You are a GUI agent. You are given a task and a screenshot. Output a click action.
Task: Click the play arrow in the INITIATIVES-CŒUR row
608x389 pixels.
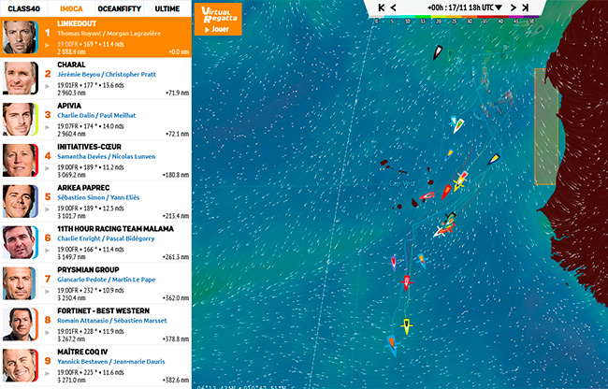click(x=48, y=168)
